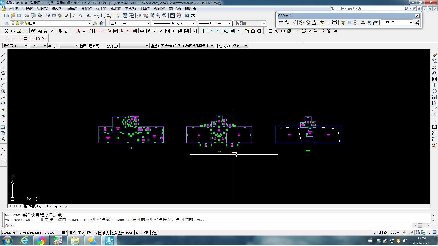Screen dimensions: 438x246
Task: Toggle DYN dynamic input in status bar
Action: click(137, 233)
